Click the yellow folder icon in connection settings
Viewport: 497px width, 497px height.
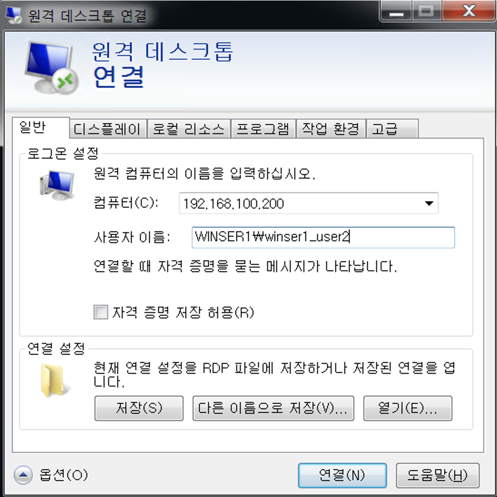pos(53,380)
